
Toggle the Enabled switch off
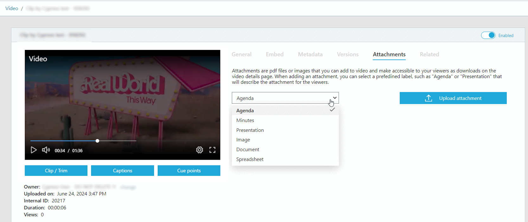pos(488,35)
